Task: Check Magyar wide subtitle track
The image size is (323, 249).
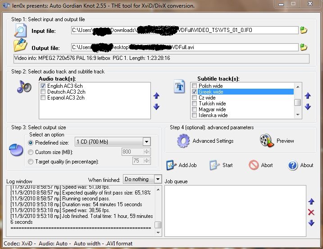Action: tap(194, 109)
